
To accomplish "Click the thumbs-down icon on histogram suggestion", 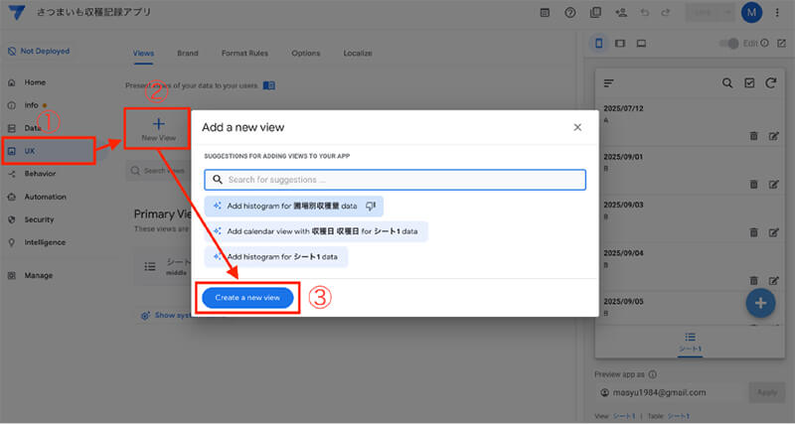I will pyautogui.click(x=371, y=206).
